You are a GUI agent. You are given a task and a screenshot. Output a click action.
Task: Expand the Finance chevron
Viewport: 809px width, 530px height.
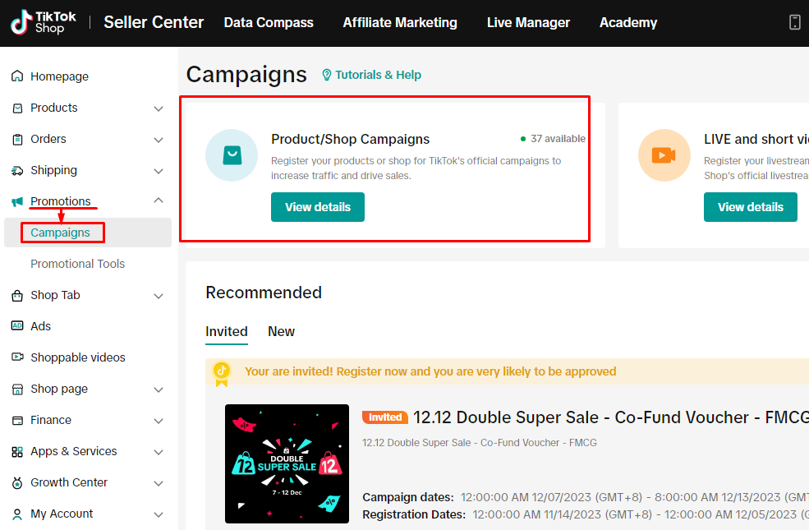click(x=159, y=421)
